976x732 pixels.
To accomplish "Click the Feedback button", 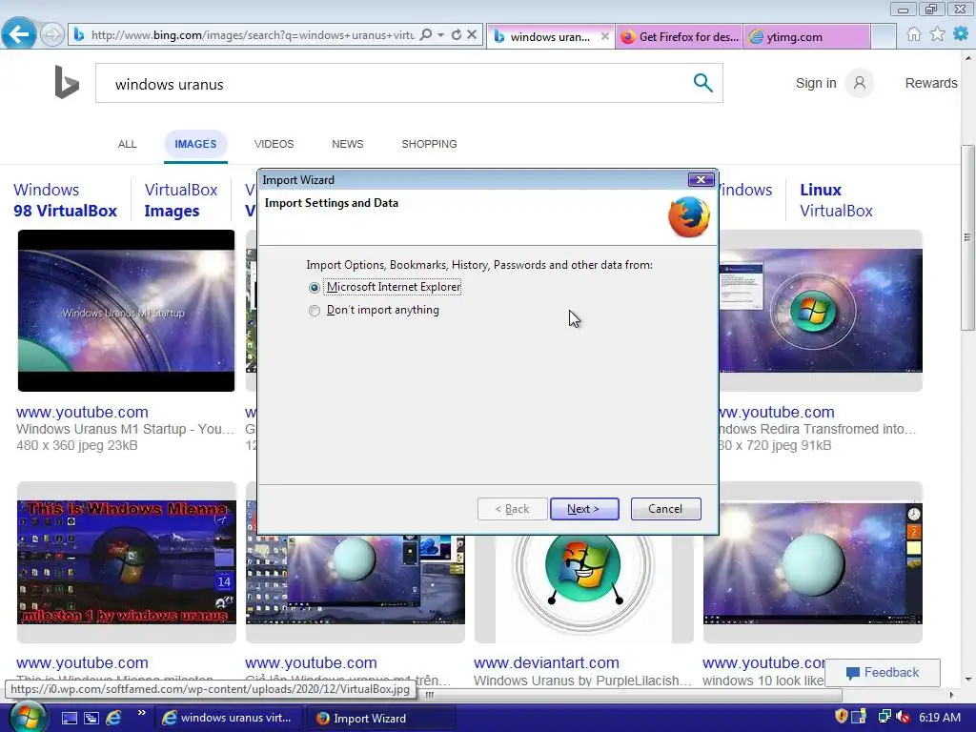I will [882, 673].
